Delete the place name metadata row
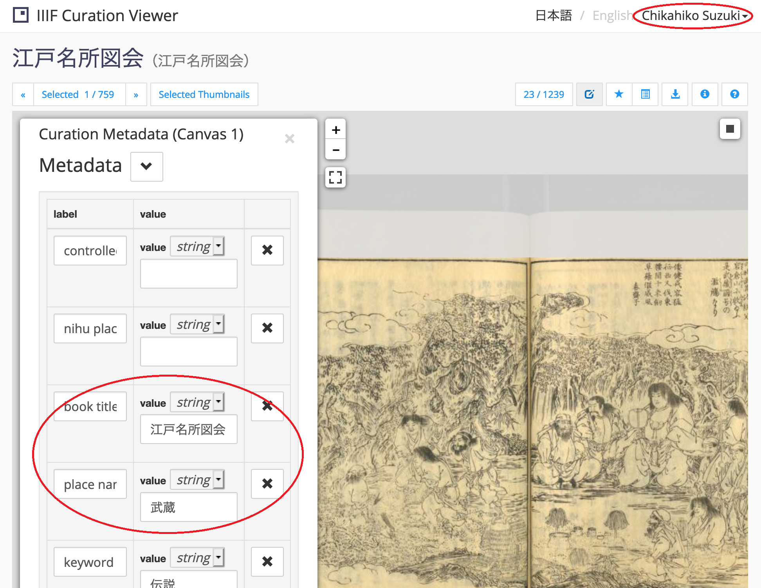The height and width of the screenshot is (588, 761). coord(267,483)
